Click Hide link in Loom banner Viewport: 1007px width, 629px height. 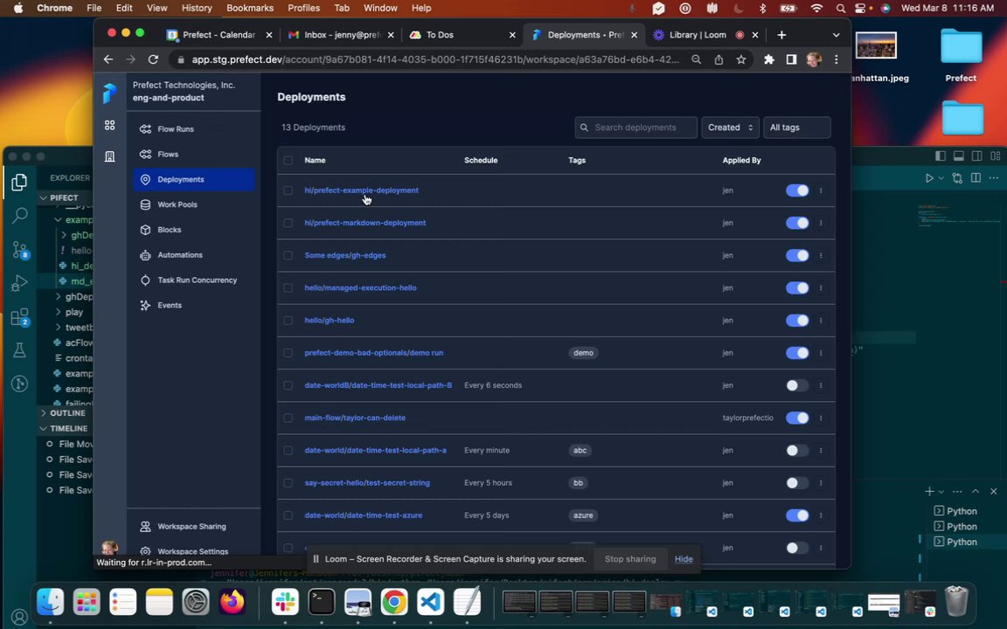684,559
